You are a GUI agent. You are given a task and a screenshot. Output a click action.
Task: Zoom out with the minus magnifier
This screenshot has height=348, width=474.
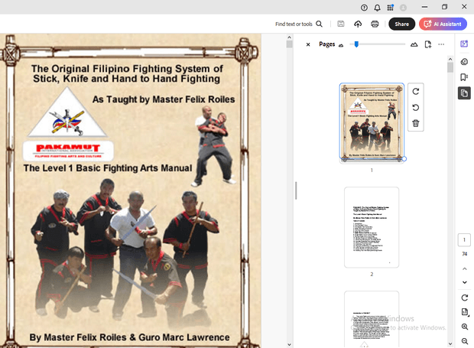pyautogui.click(x=465, y=341)
